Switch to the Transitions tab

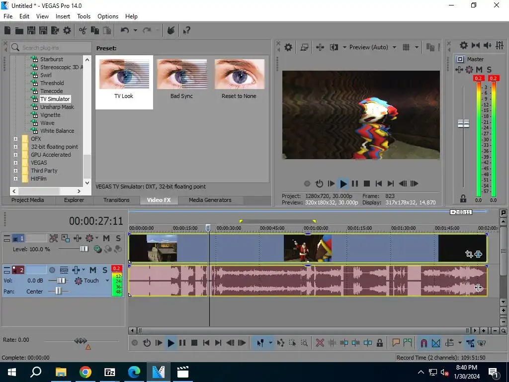[x=116, y=200]
